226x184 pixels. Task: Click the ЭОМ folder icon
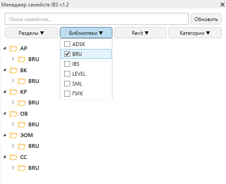tap(13, 135)
